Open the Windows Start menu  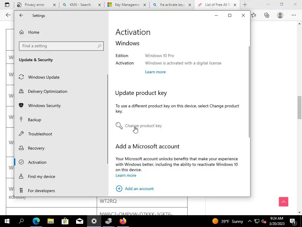[7, 221]
